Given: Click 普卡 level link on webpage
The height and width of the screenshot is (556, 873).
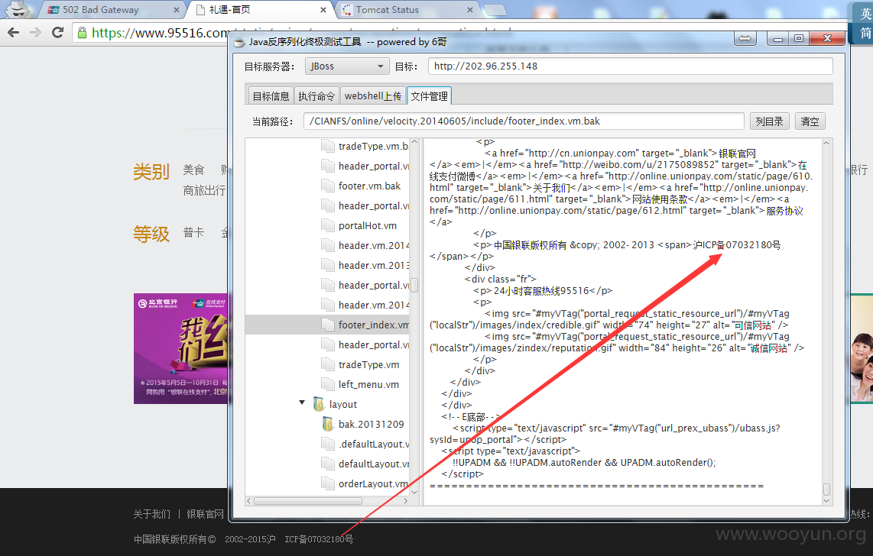Looking at the screenshot, I should 193,232.
